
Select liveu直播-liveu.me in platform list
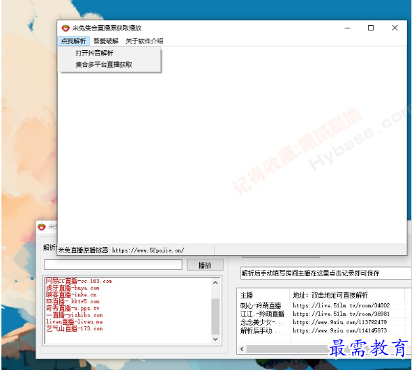point(74,322)
